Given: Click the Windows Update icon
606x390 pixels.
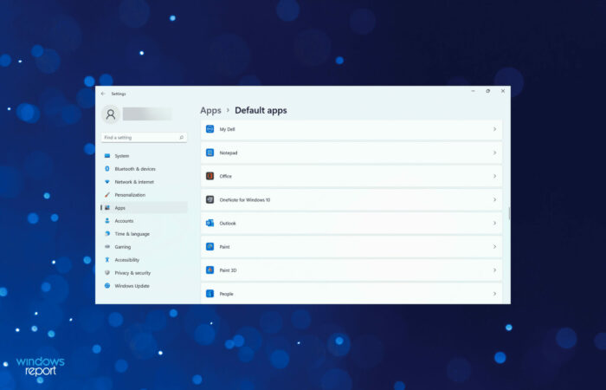Looking at the screenshot, I should coord(107,285).
